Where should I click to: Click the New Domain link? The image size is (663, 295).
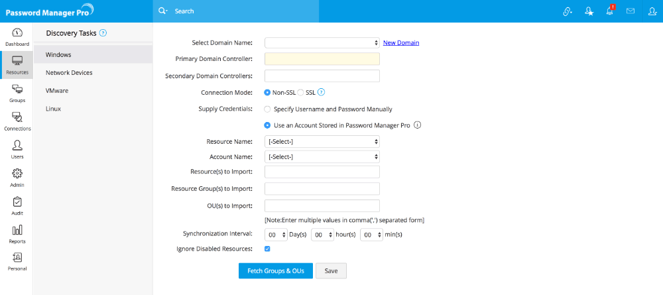(401, 43)
